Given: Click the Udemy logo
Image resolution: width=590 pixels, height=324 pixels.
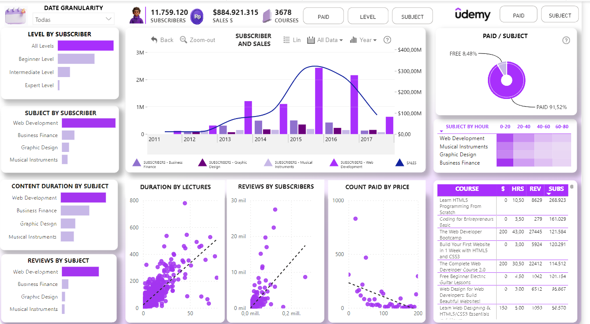Looking at the screenshot, I should coord(473,15).
